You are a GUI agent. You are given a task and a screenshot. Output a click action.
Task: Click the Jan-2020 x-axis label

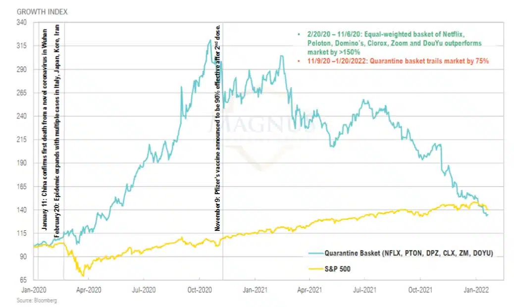34,287
